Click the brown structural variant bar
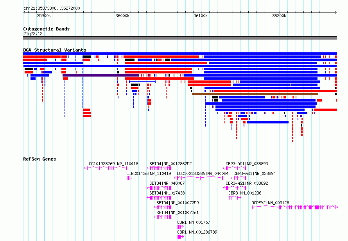Image resolution: width=348 pixels, height=241 pixels. [255, 94]
